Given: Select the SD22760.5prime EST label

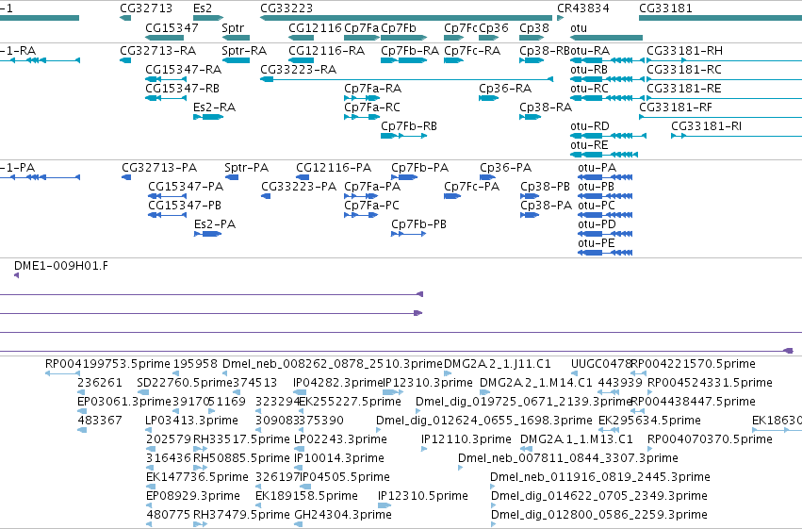Looking at the screenshot, I should (185, 383).
